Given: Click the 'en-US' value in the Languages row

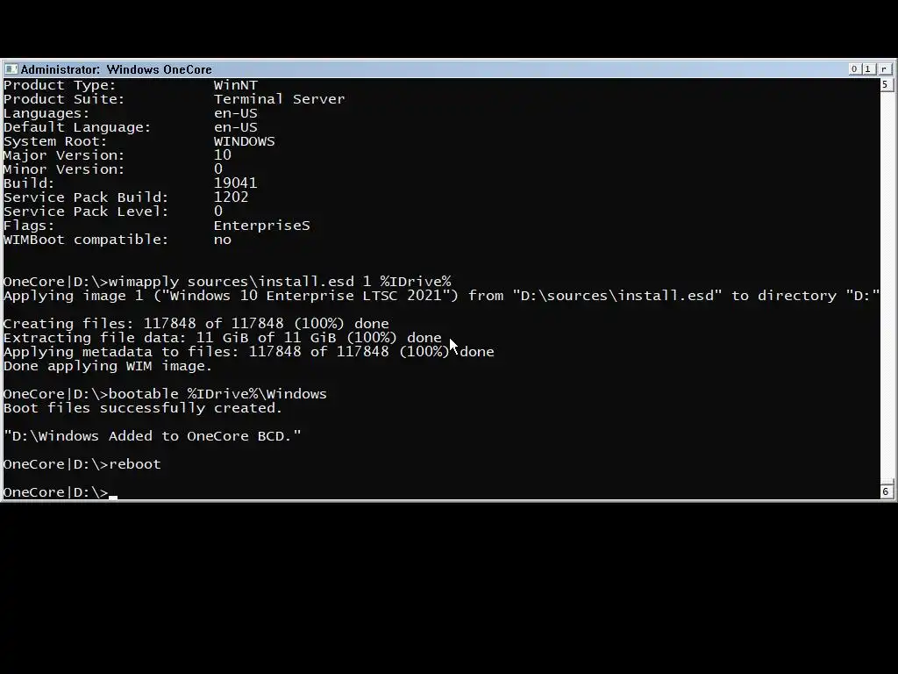Looking at the screenshot, I should click(235, 113).
